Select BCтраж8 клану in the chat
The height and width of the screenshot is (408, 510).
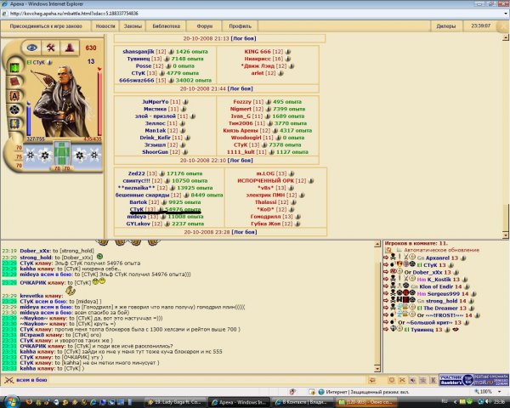[42, 335]
